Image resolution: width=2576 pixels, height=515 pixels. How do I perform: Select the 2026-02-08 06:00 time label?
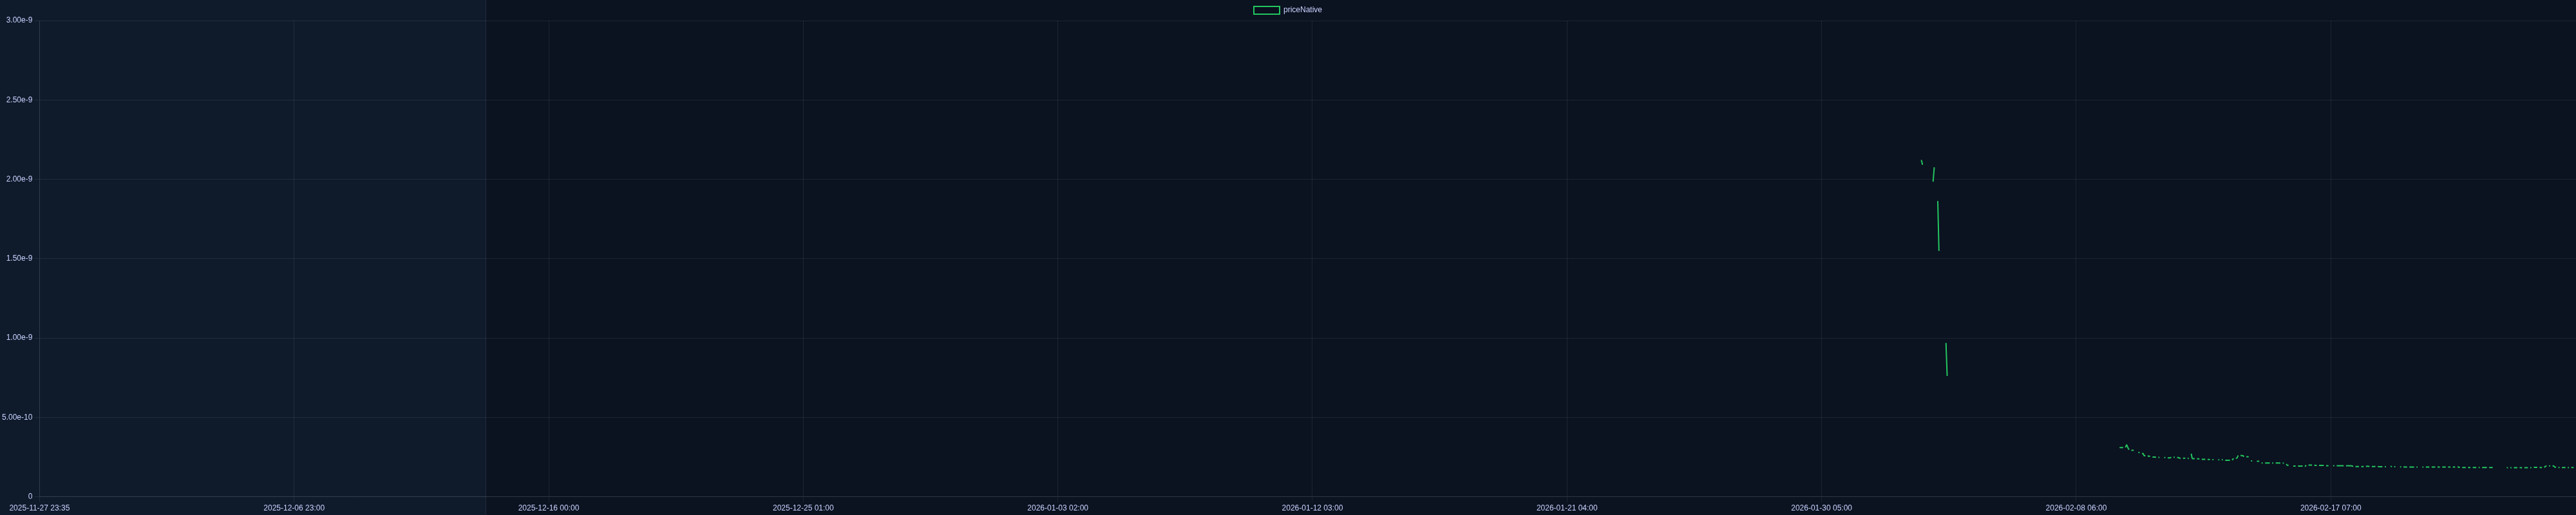[x=2076, y=508]
